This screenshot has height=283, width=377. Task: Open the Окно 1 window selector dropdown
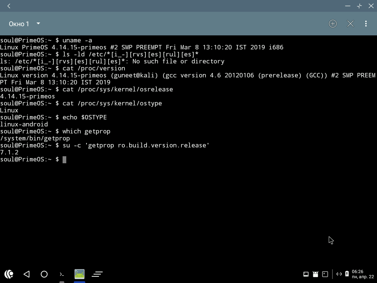[24, 24]
